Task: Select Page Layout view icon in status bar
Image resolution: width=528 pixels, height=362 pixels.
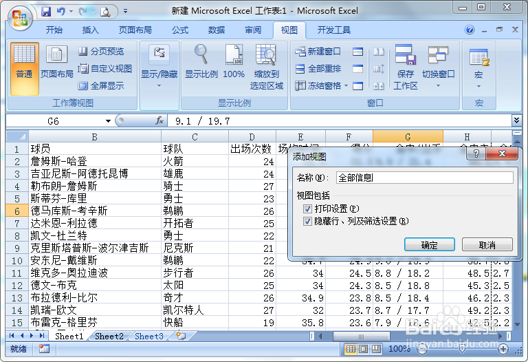Action: tap(363, 349)
